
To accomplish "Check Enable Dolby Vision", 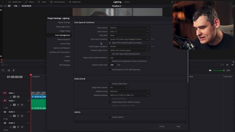I will coord(110,84).
